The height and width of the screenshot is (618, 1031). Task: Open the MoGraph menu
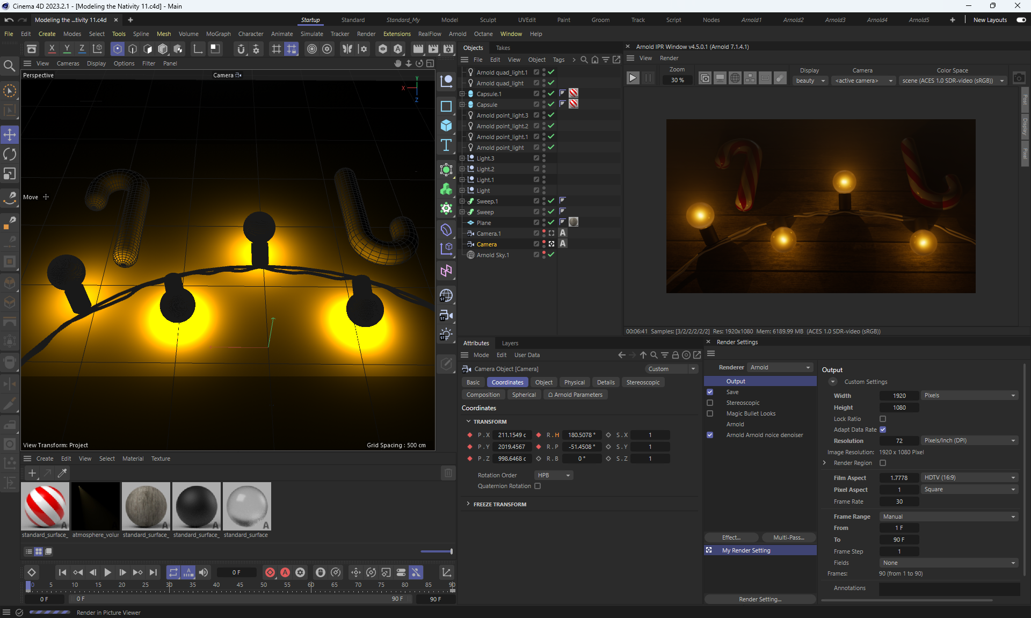(218, 34)
